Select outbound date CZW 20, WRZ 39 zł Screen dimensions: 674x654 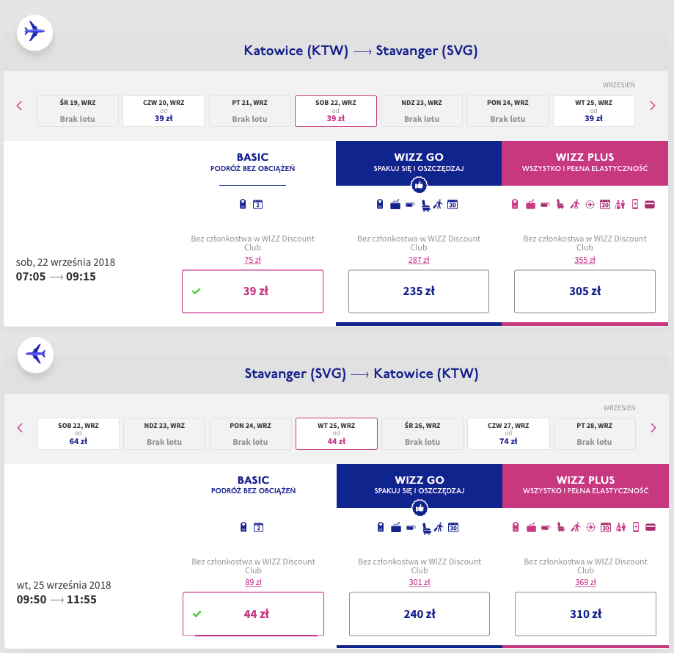pyautogui.click(x=164, y=111)
